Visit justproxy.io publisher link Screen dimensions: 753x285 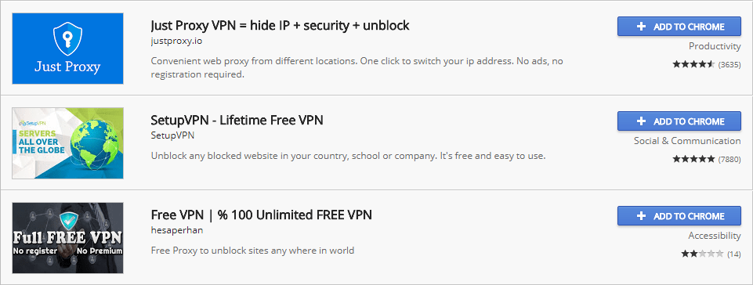(177, 41)
